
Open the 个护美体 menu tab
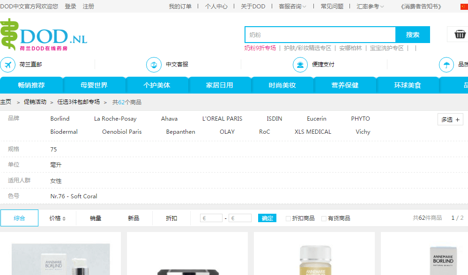[x=156, y=85]
